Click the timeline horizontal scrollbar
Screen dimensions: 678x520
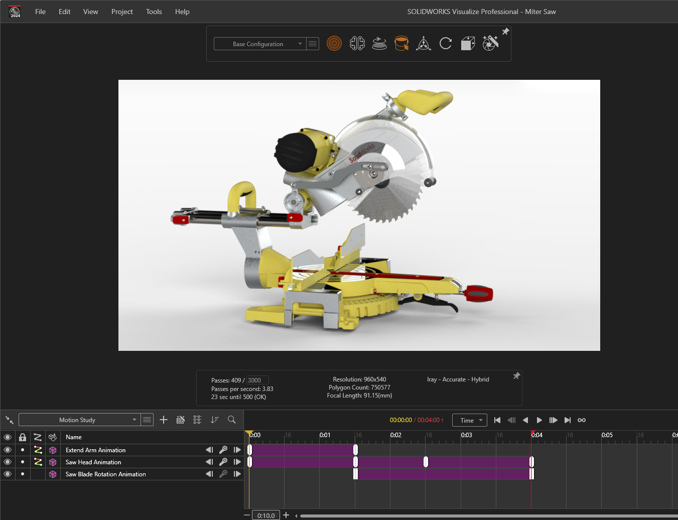[488, 515]
